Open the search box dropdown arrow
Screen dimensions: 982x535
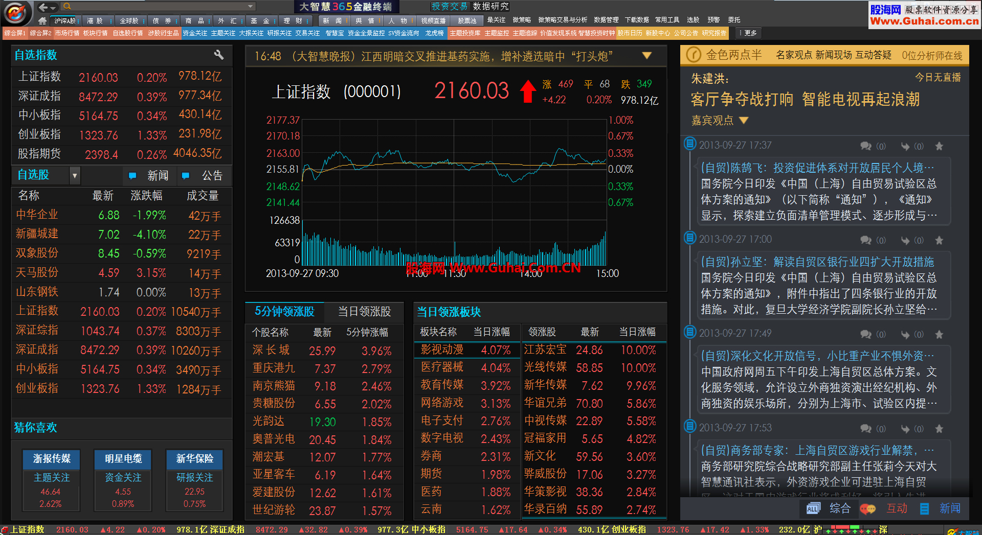250,7
